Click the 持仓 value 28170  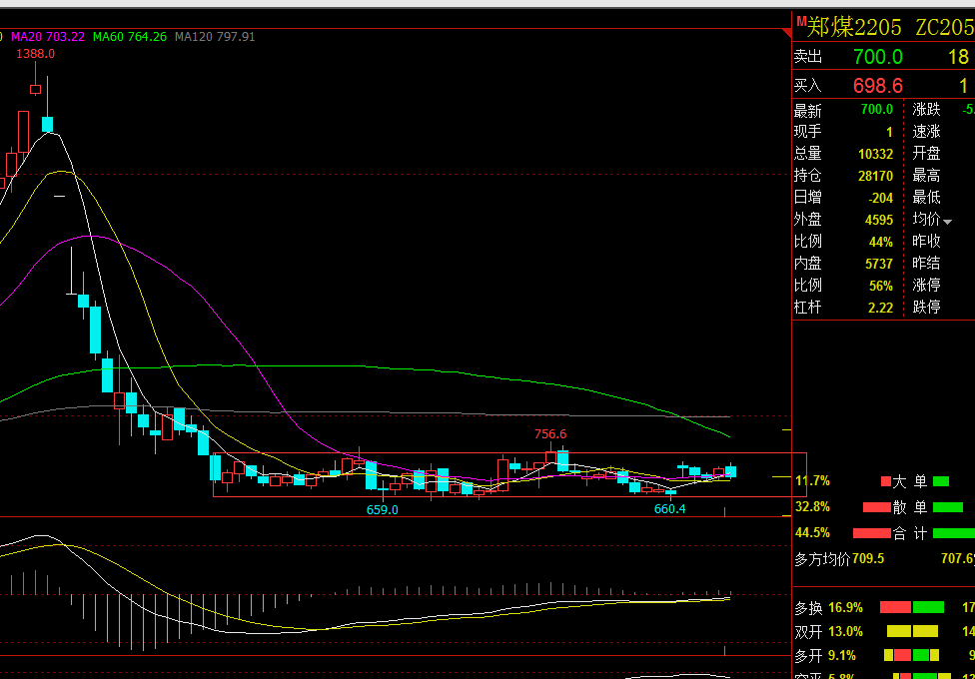pyautogui.click(x=875, y=177)
